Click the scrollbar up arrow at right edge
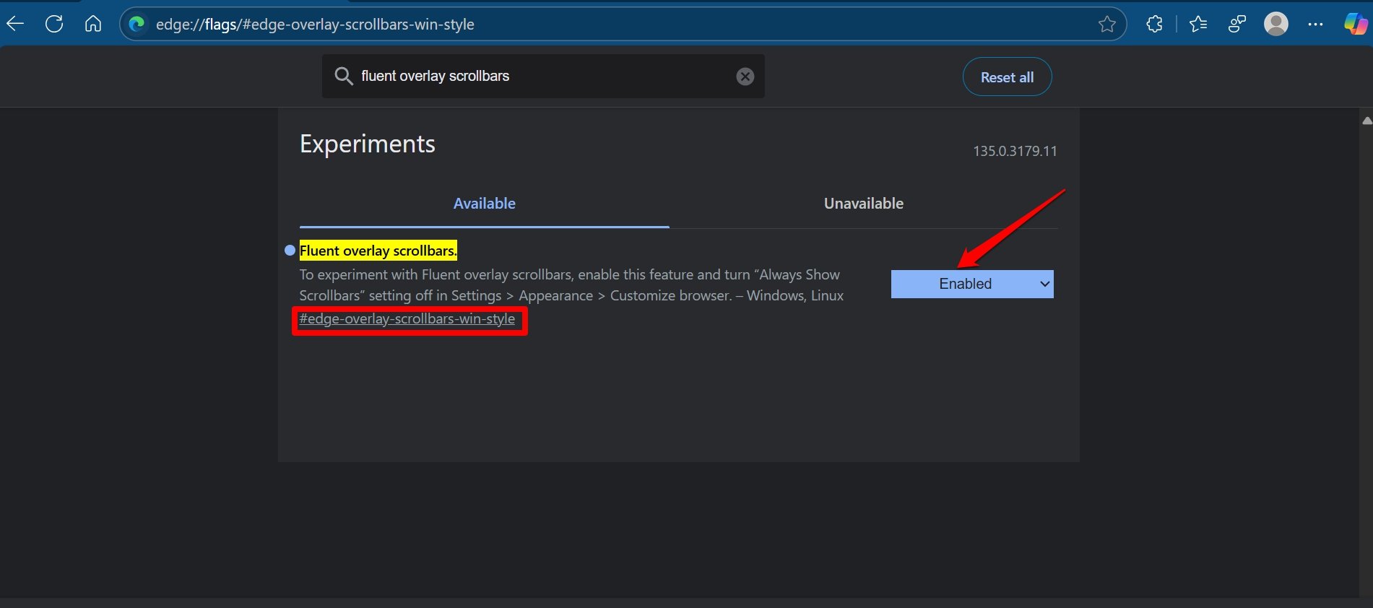This screenshot has width=1373, height=608. (1366, 121)
